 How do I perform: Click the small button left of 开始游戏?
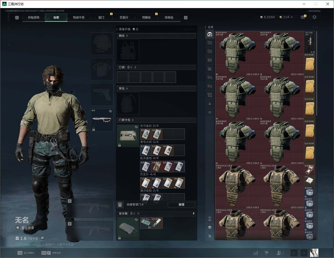pyautogui.click(x=17, y=18)
